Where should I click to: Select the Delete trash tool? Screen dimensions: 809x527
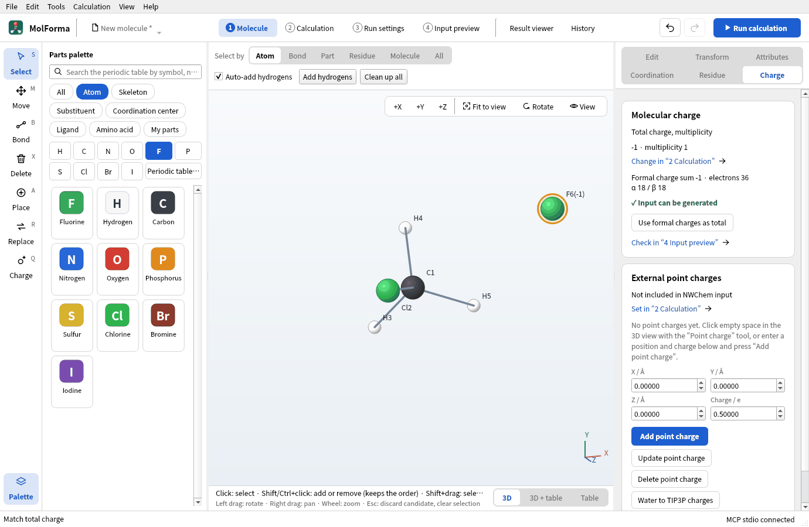21,165
